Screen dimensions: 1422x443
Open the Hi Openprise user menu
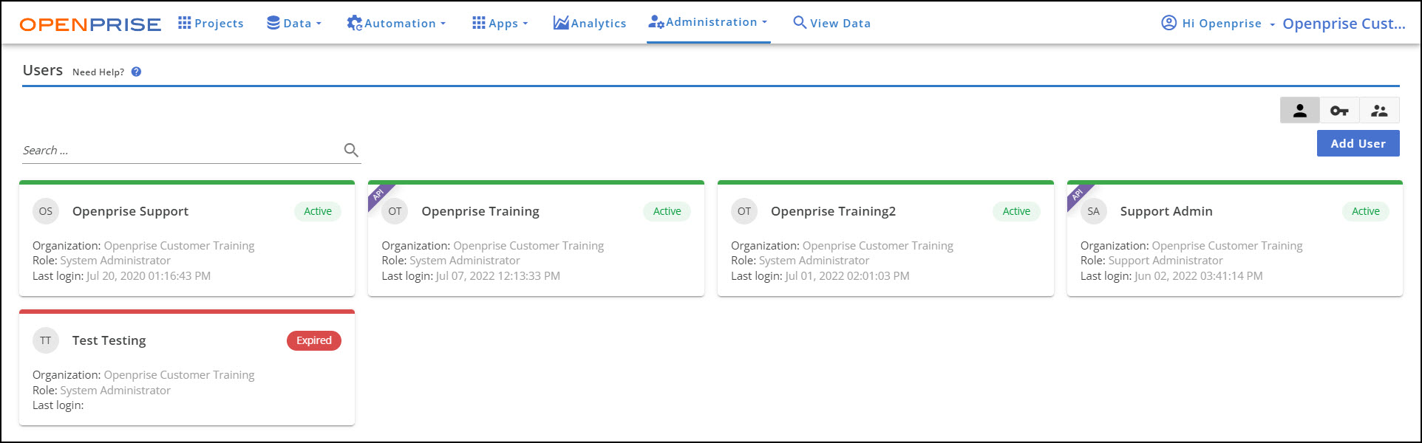coord(1219,23)
